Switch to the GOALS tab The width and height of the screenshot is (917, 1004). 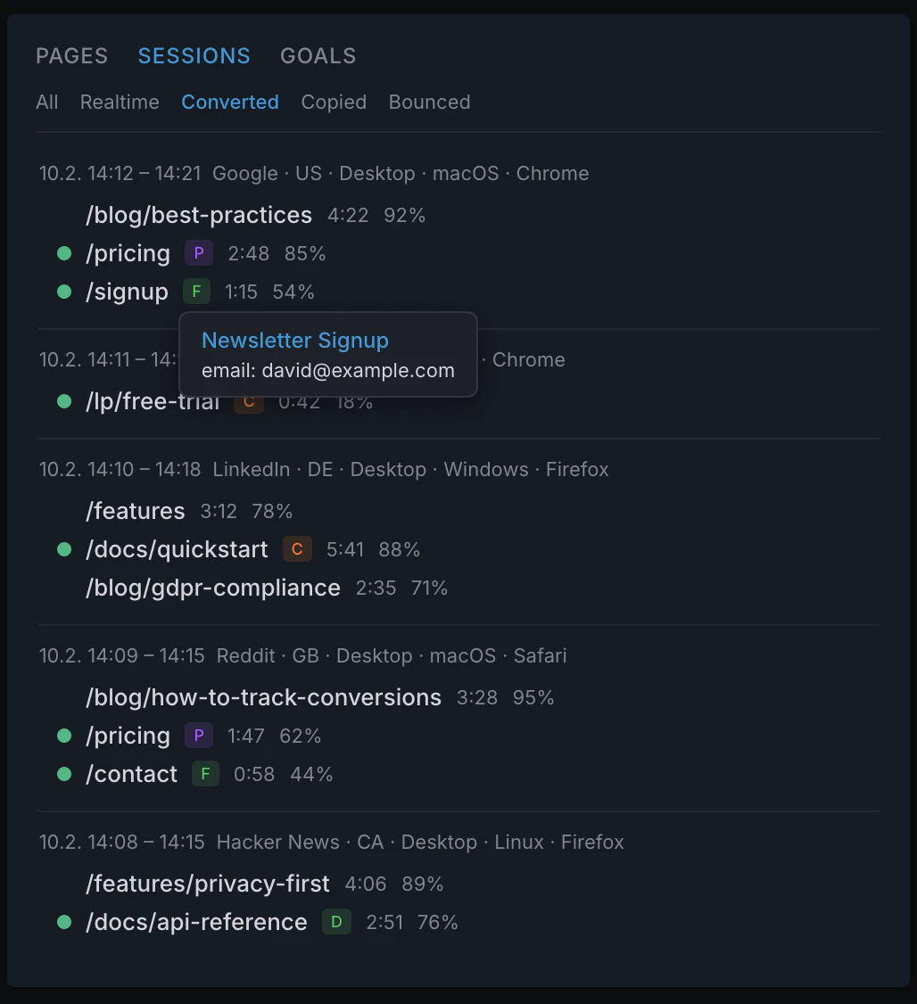click(x=318, y=55)
